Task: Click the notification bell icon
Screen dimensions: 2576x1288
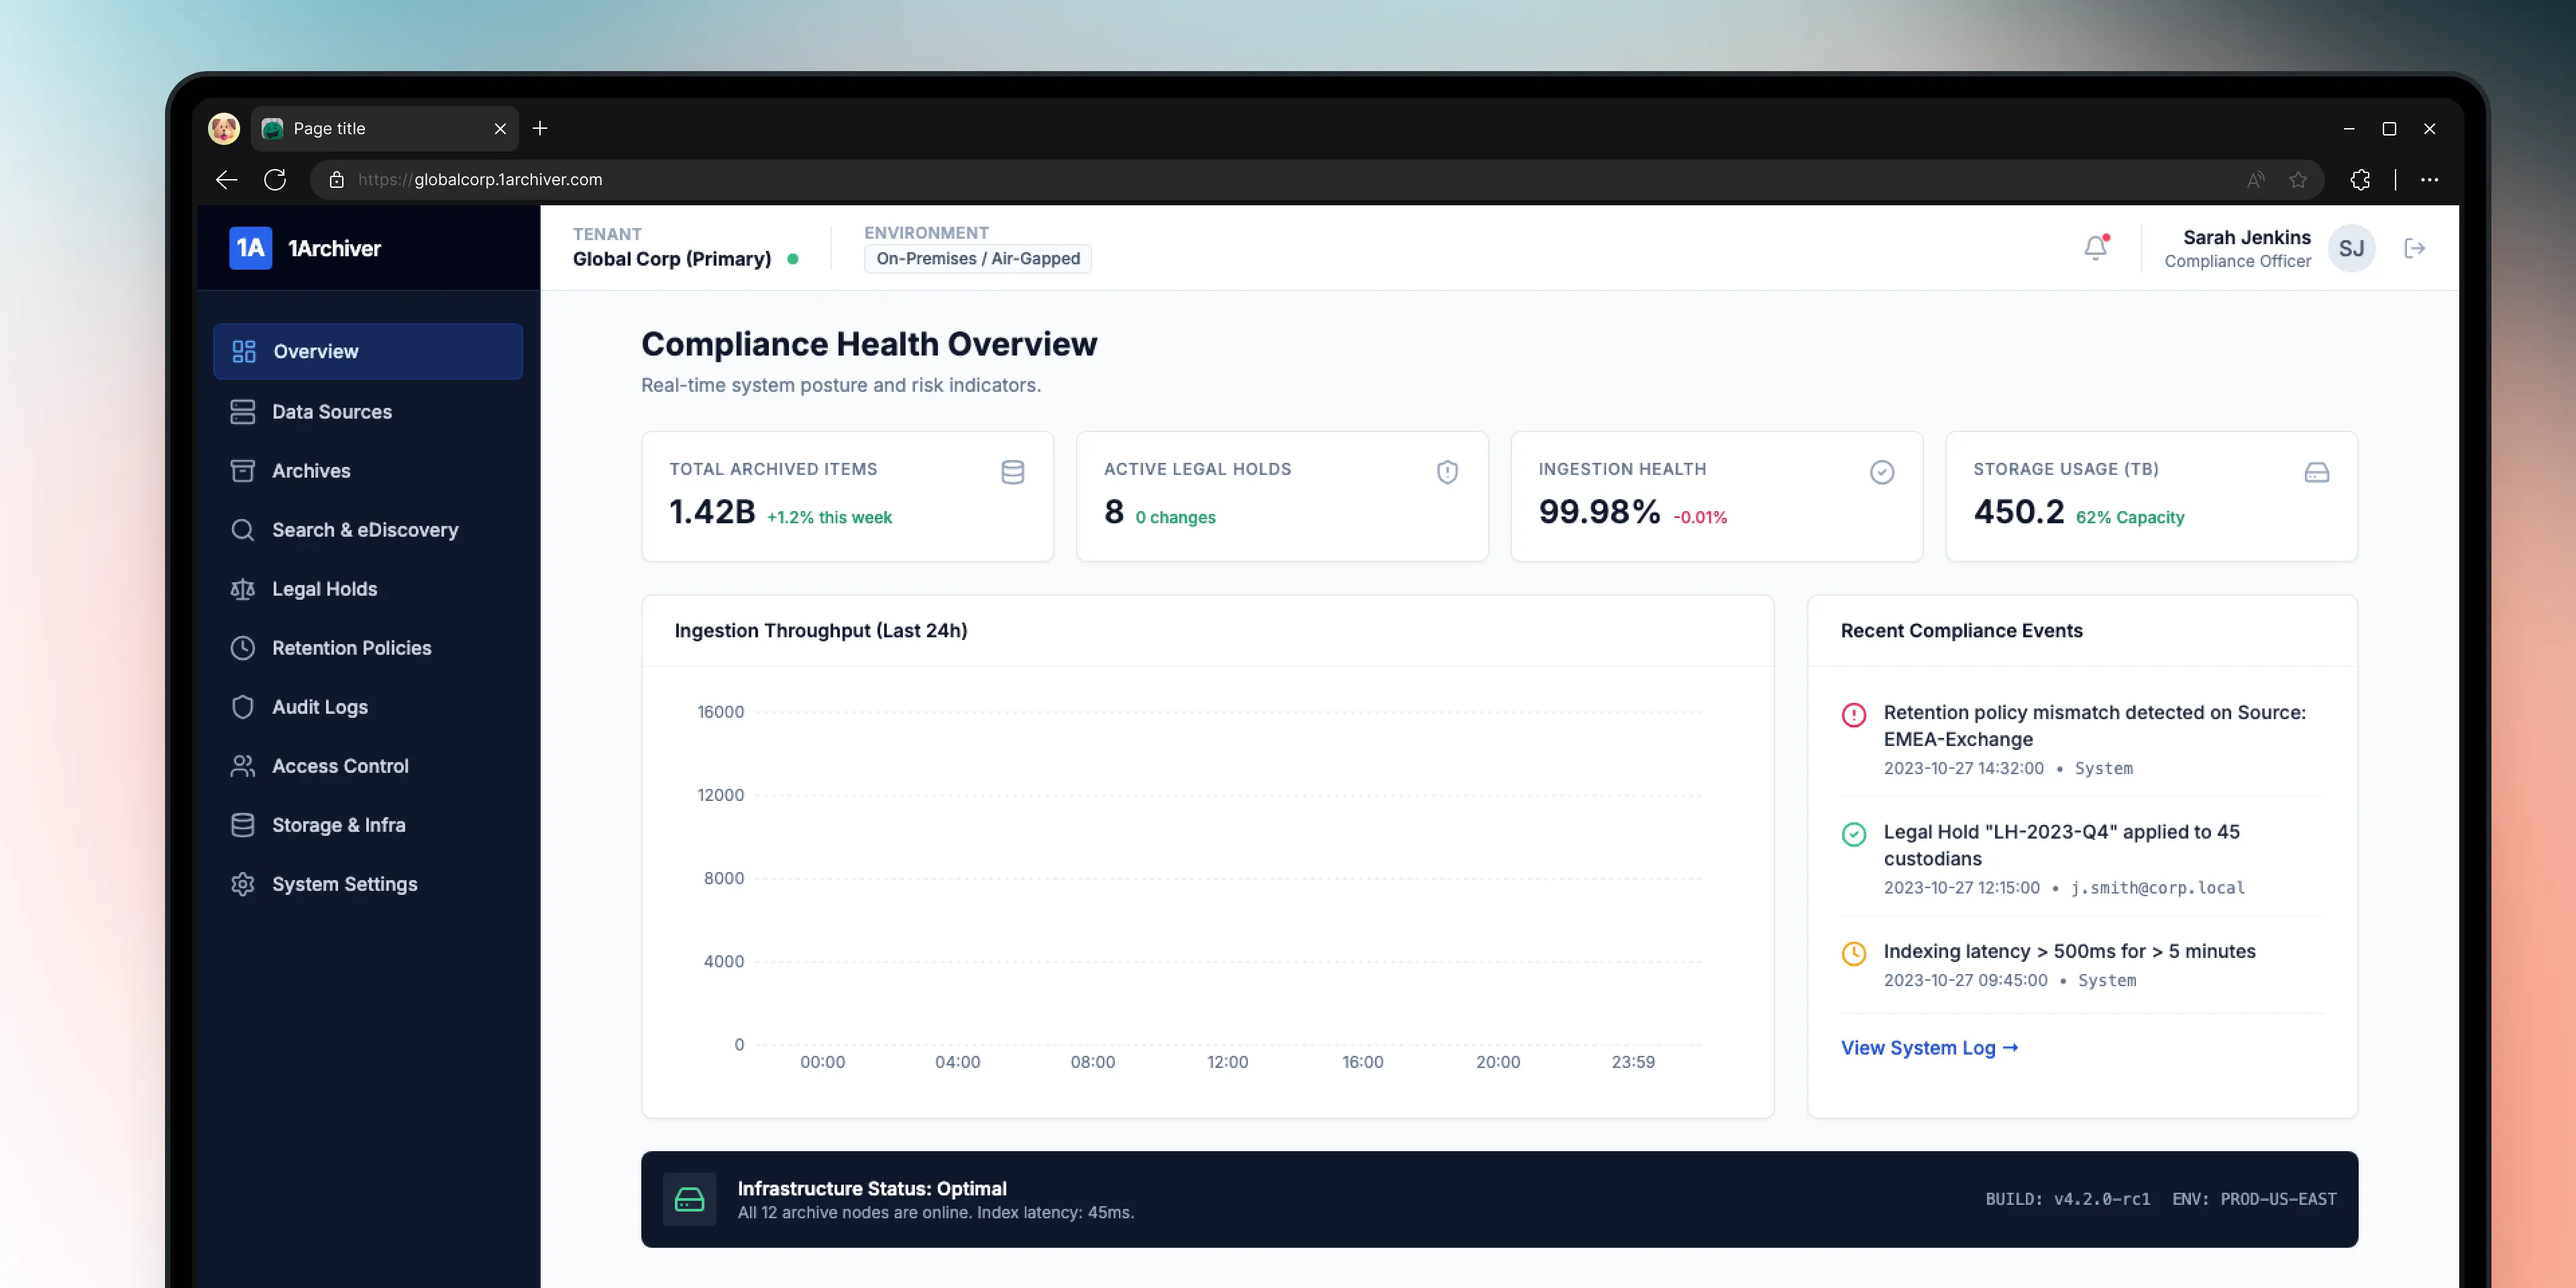Action: click(2095, 247)
